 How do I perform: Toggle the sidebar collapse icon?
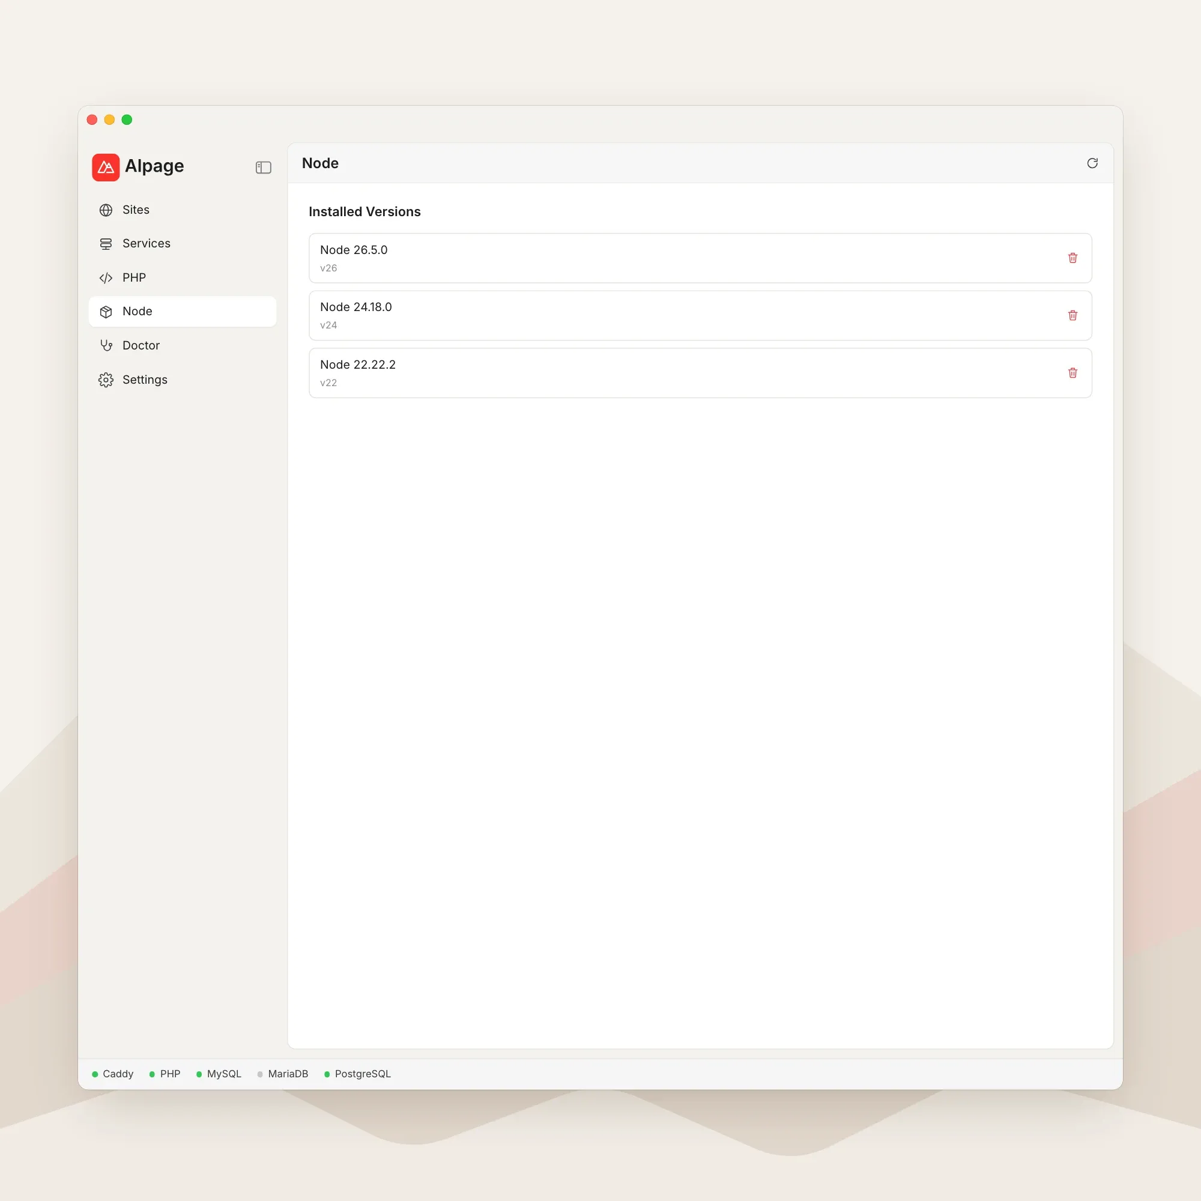pyautogui.click(x=264, y=167)
